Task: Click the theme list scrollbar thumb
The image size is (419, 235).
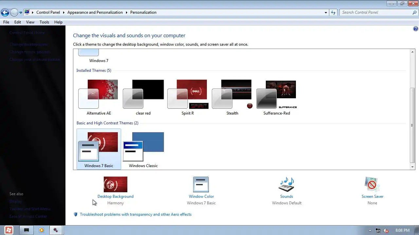Action: [412, 125]
